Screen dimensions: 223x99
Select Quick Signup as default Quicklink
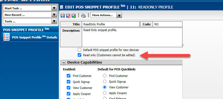click(x=105, y=82)
